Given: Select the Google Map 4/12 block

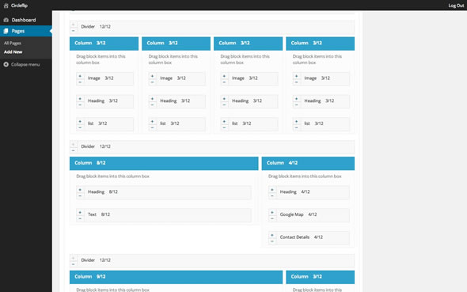Looking at the screenshot, I should 309,214.
